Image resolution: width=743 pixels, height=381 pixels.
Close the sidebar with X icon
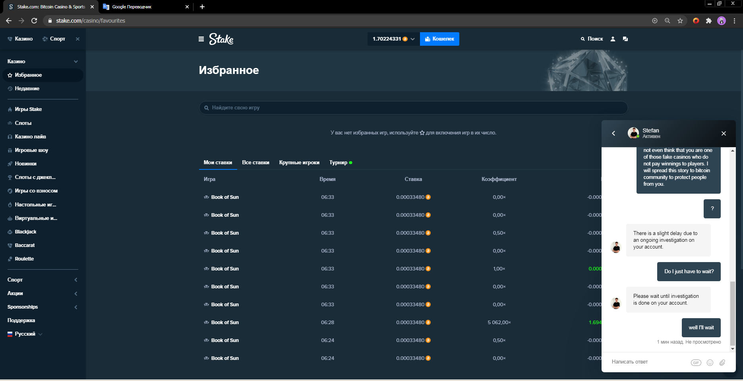pos(77,39)
